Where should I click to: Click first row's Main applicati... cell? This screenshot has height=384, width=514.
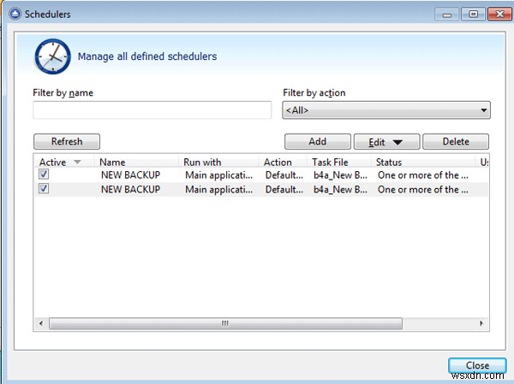point(219,174)
